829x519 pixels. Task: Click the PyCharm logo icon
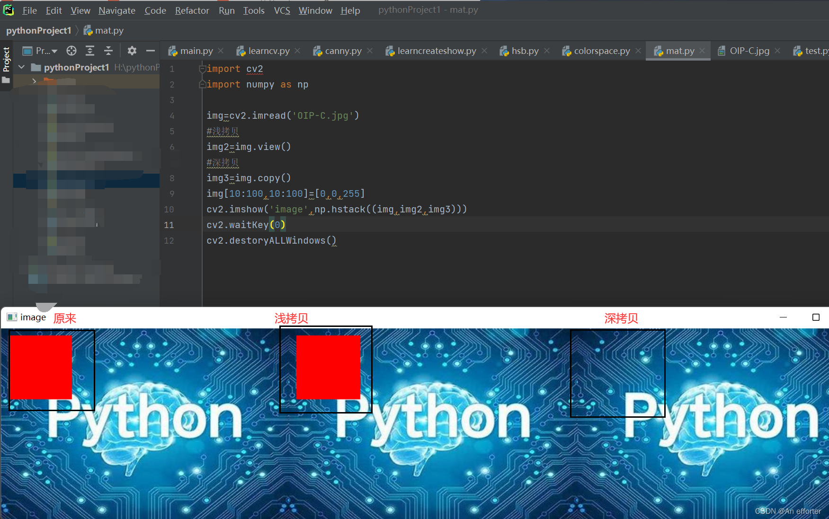[9, 10]
